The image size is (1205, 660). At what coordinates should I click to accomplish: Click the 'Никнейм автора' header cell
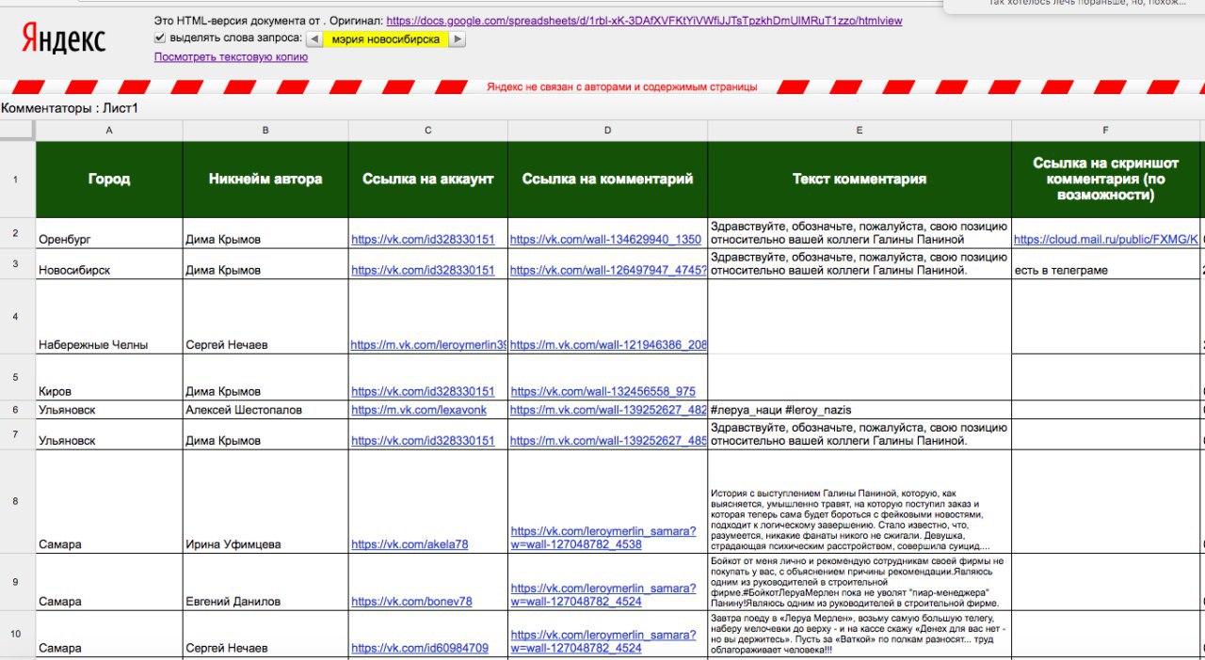pyautogui.click(x=265, y=179)
